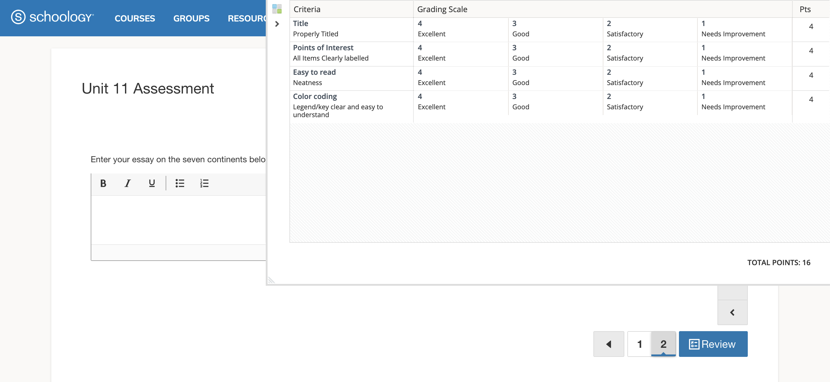Screen dimensions: 830x382
Task: Click the previous-page arrow in pagination
Action: (608, 344)
